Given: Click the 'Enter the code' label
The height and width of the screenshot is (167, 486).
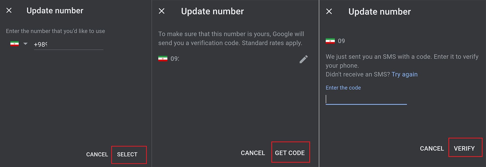Looking at the screenshot, I should (343, 88).
